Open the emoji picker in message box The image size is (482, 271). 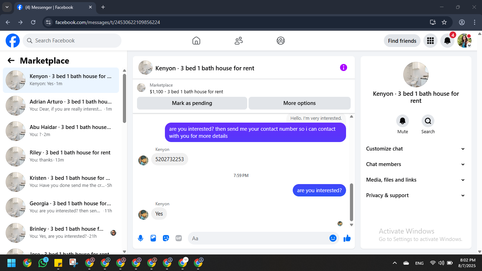(x=333, y=238)
